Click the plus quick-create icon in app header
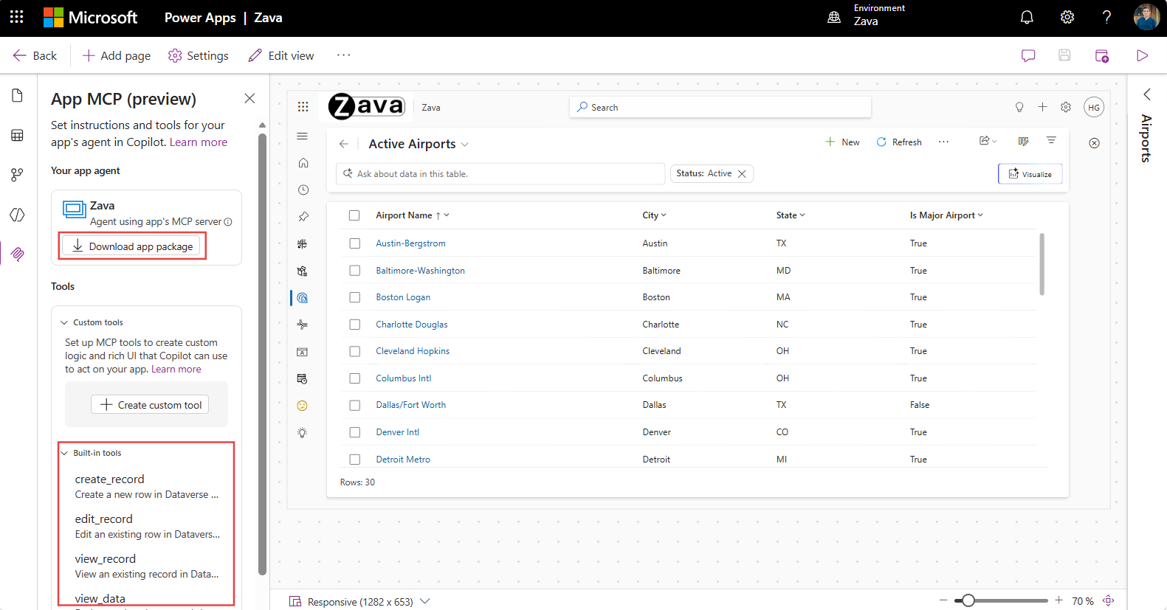 click(x=1042, y=107)
